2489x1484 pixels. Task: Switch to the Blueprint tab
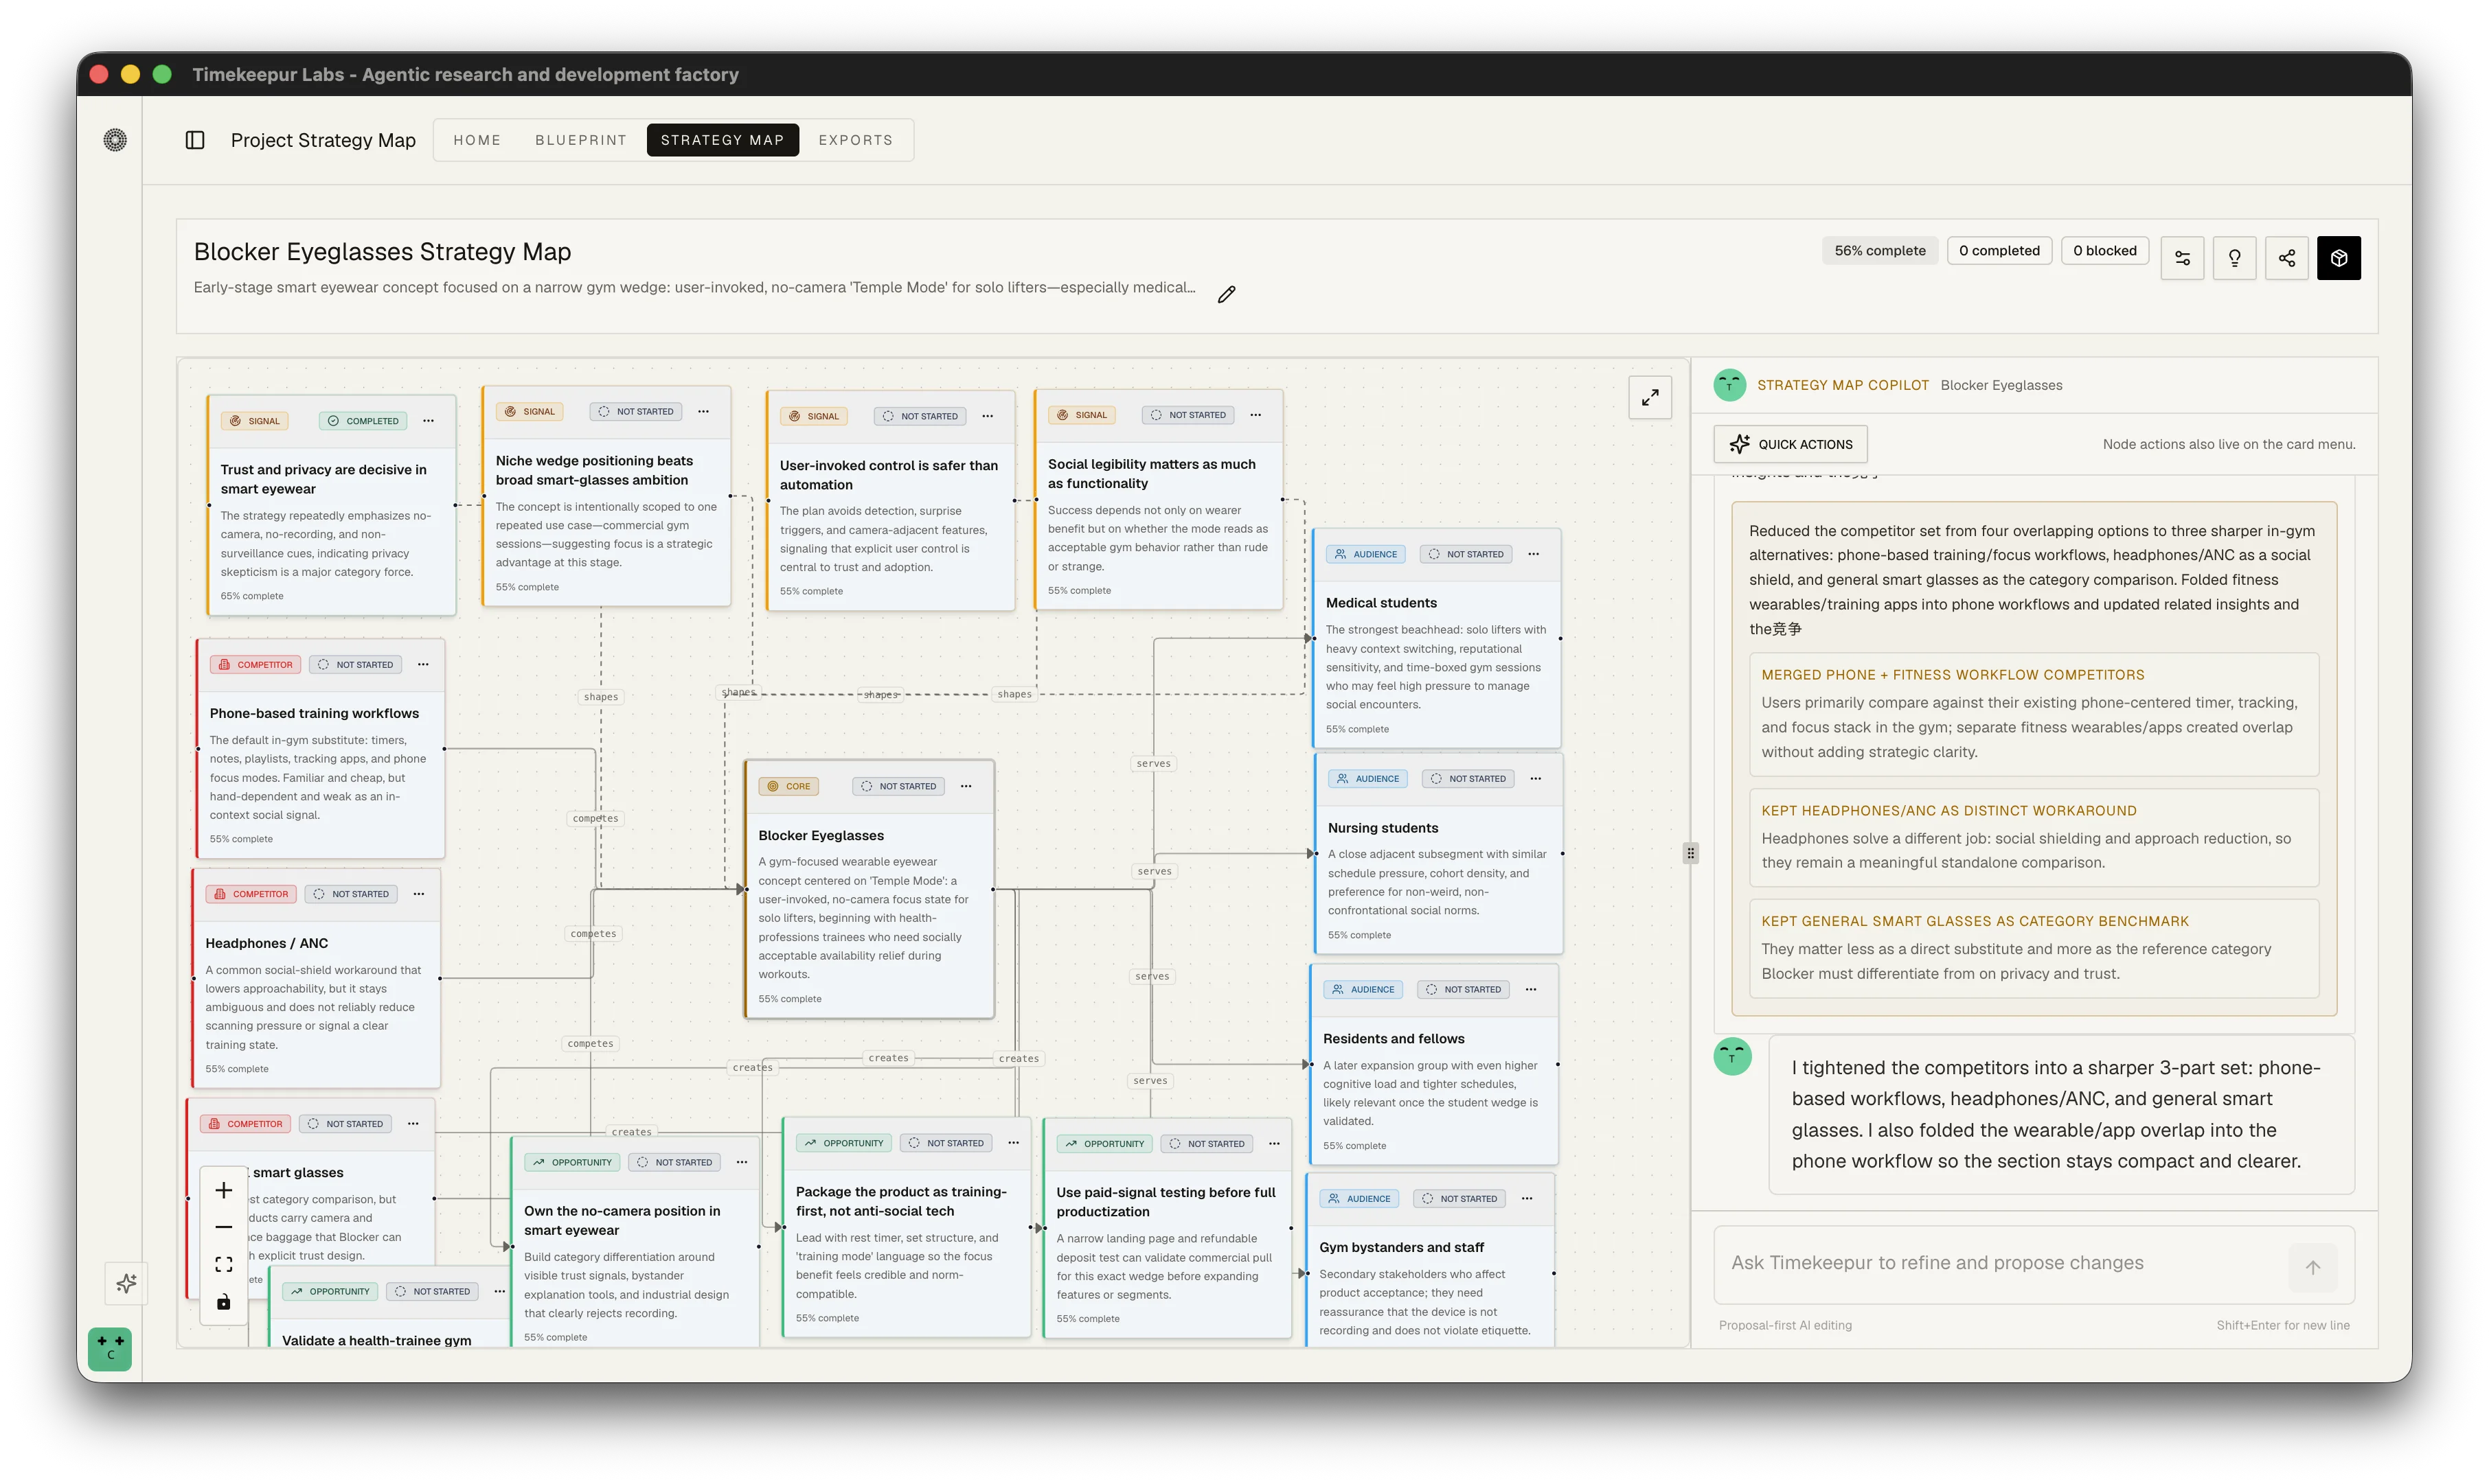pyautogui.click(x=580, y=140)
